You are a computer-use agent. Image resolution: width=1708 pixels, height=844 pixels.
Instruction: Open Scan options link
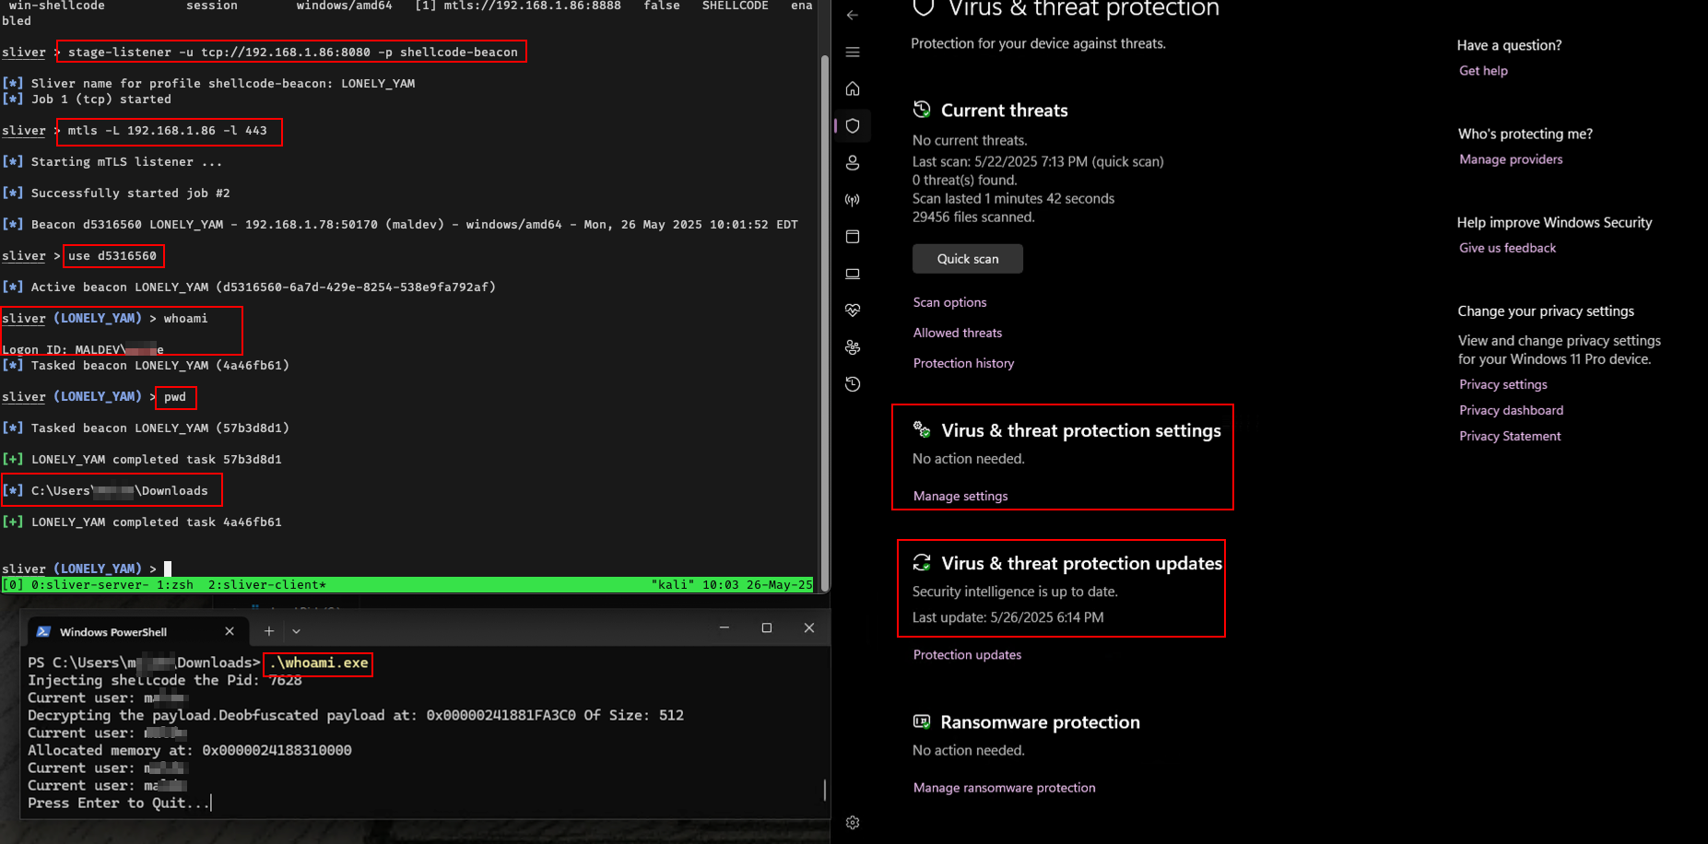tap(949, 302)
